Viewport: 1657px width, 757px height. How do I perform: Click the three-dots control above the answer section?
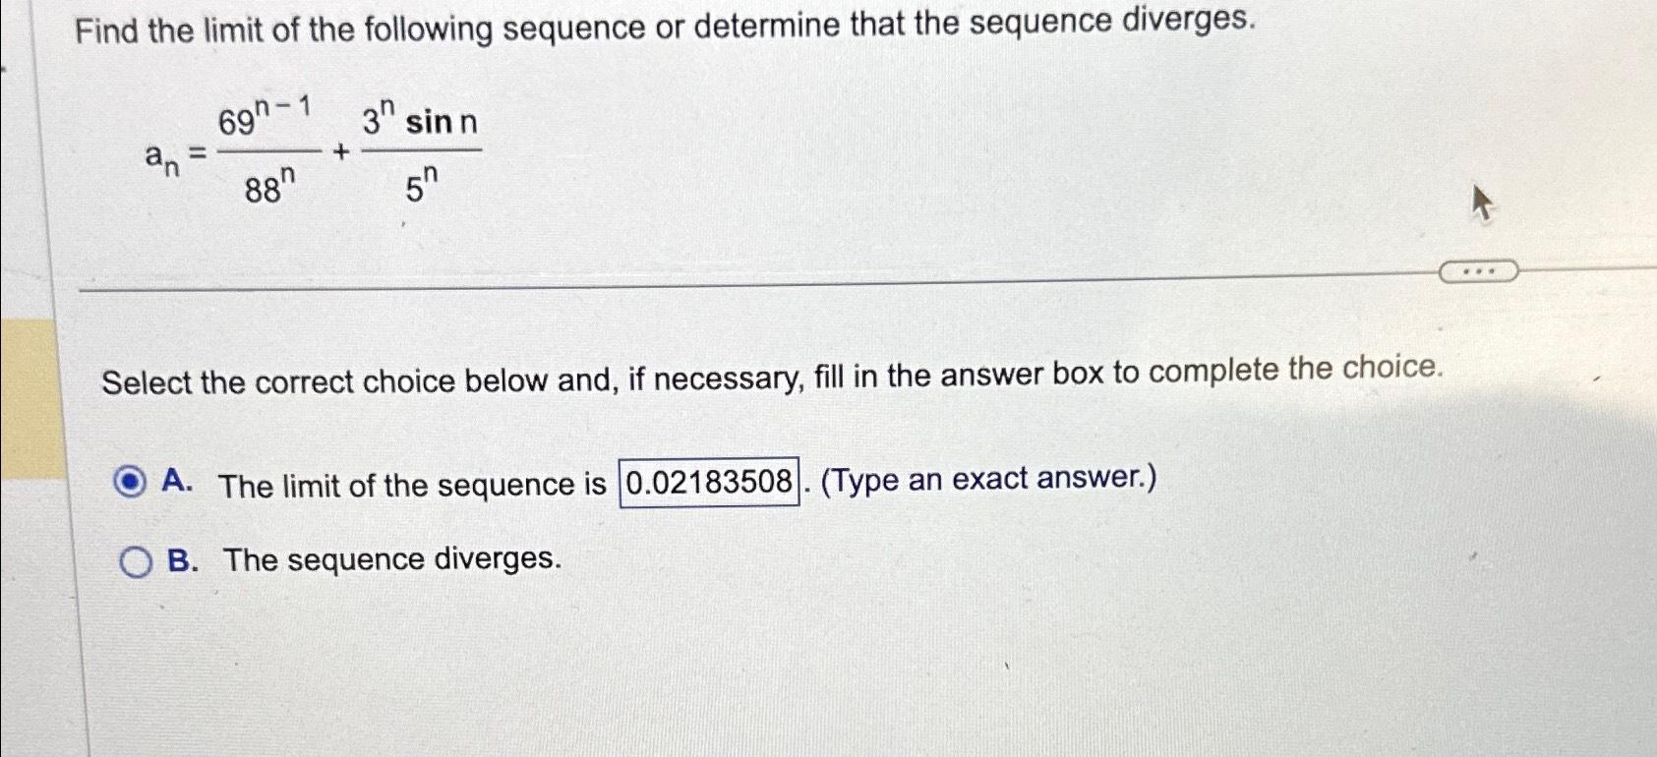(x=1478, y=270)
